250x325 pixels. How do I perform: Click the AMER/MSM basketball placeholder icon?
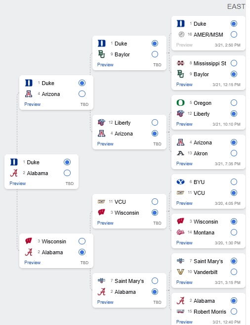tap(181, 35)
